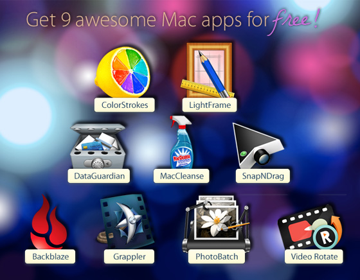Open the PhotoBatch flower photo stack icon

216,224
